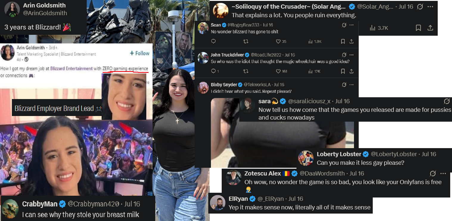452x221 pixels.
Task: Open CrabbyMan's profile avatar
Action: (10, 209)
